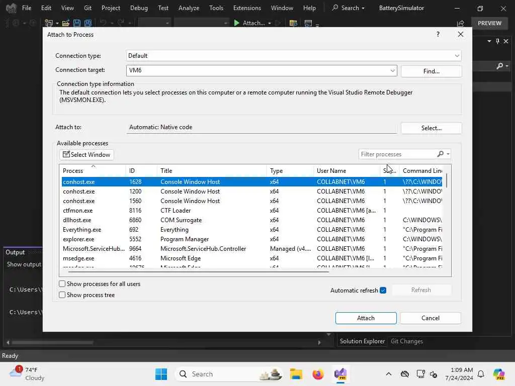Click the OneDrive cloud tray icon
The width and height of the screenshot is (515, 386).
point(405,374)
